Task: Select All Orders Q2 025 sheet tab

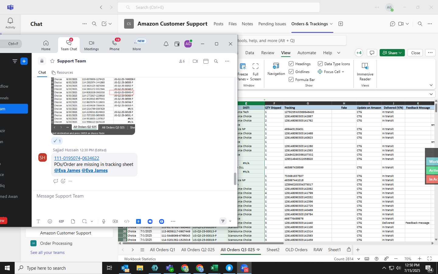Action: [x=198, y=250]
